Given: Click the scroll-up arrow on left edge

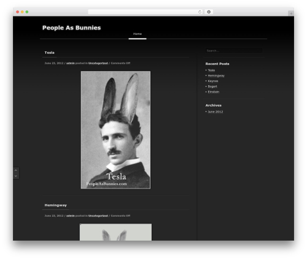Looking at the screenshot, I should click(16, 170).
